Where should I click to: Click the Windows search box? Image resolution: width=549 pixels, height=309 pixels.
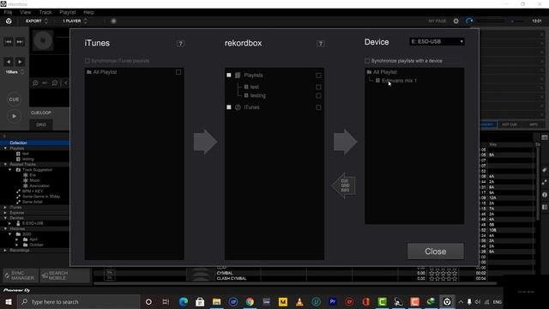(x=79, y=301)
